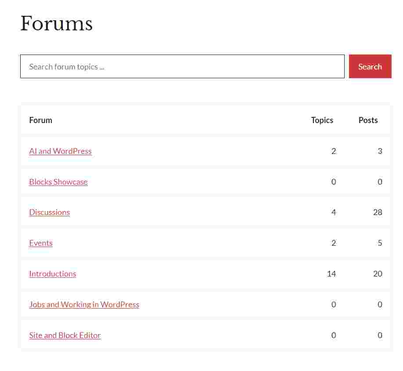Click the post count 28 for Discussions
The width and height of the screenshot is (403, 371).
coord(378,212)
